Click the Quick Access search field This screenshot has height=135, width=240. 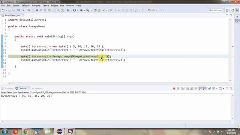(x=215, y=10)
